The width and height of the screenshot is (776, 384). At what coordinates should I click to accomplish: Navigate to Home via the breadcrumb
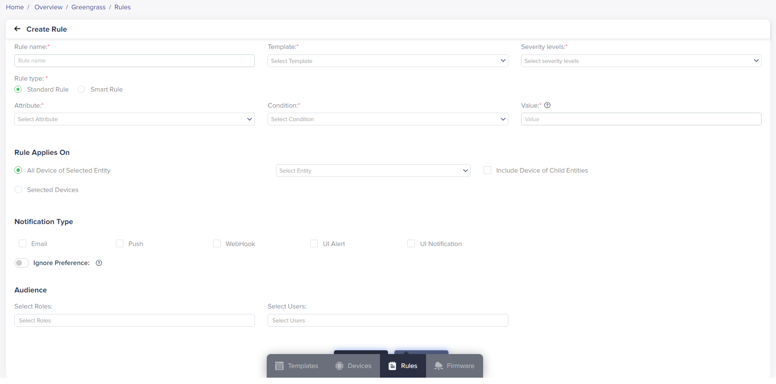pos(15,7)
